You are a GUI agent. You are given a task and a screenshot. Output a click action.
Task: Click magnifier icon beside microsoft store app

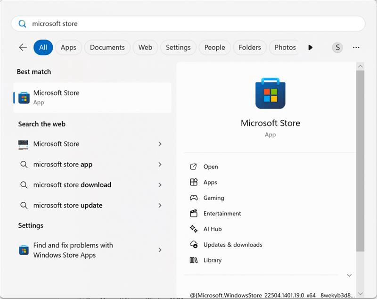click(24, 165)
